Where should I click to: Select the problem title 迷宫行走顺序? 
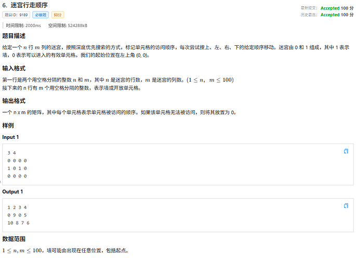click(29, 5)
